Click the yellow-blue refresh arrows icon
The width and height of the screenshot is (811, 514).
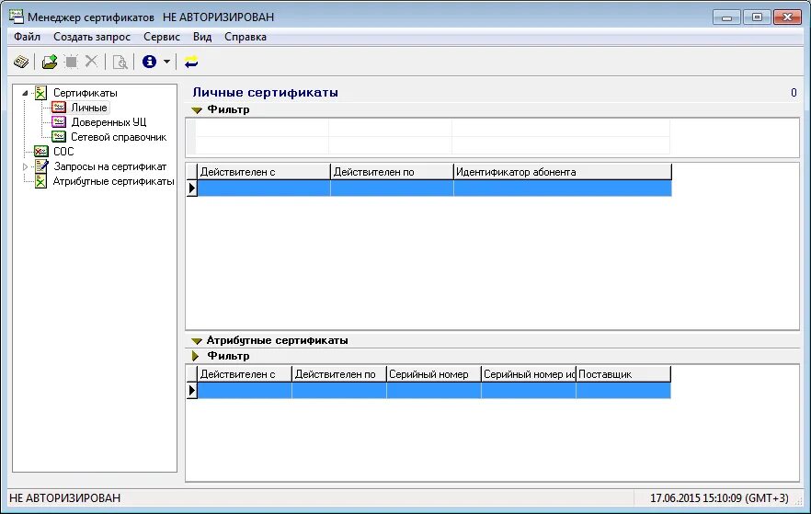click(191, 62)
